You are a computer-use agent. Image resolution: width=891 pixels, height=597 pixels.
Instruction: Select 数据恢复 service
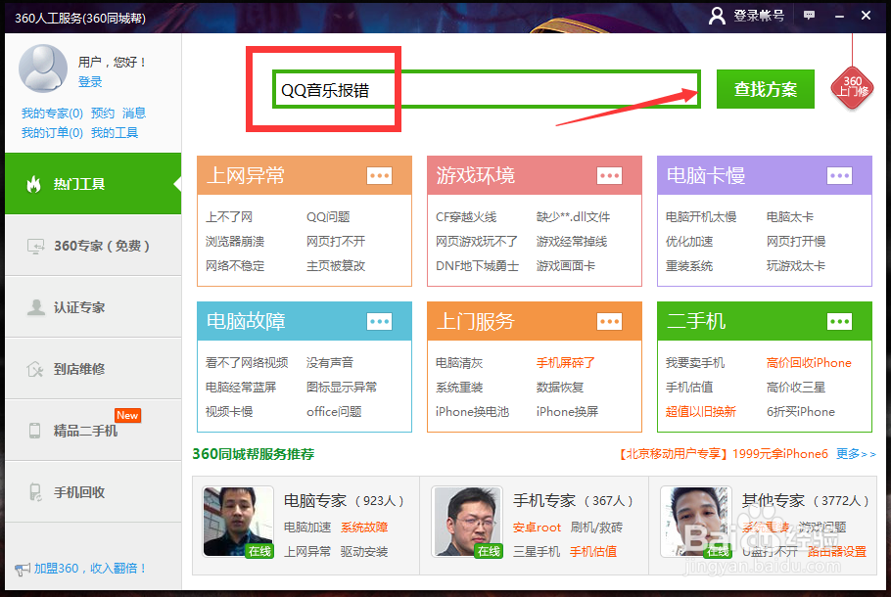click(x=560, y=388)
